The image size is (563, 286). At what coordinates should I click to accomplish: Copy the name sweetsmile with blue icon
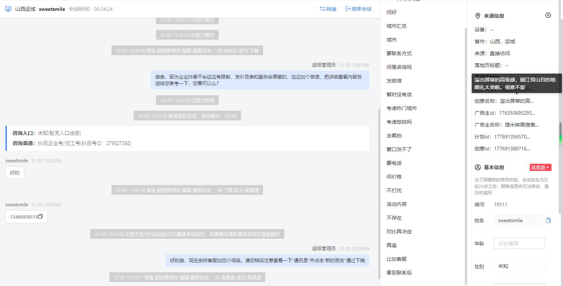coord(548,220)
